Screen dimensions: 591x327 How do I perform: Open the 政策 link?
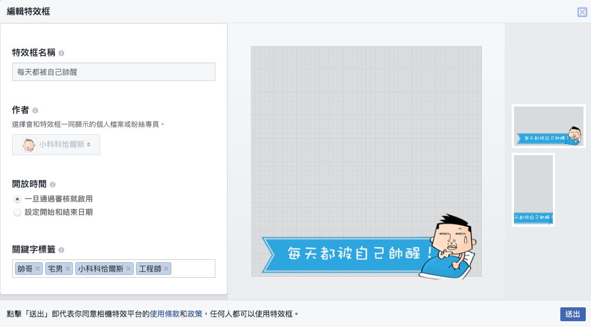[195, 314]
